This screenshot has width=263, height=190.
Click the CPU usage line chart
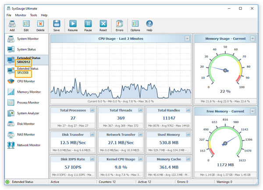[x=121, y=71]
